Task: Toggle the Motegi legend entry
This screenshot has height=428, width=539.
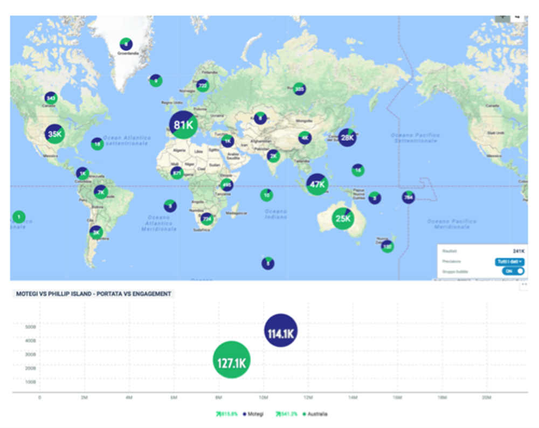Action: click(x=253, y=414)
